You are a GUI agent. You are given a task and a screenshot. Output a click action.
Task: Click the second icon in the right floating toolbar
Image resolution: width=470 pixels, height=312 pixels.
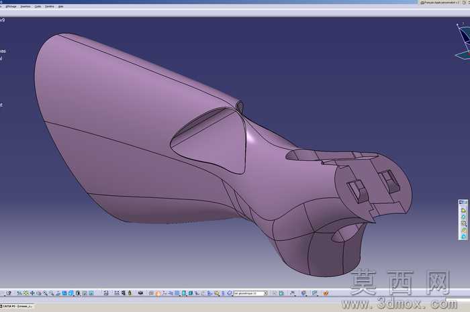464,217
